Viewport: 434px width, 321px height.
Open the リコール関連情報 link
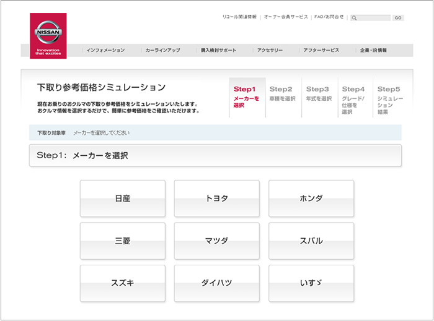tap(239, 17)
